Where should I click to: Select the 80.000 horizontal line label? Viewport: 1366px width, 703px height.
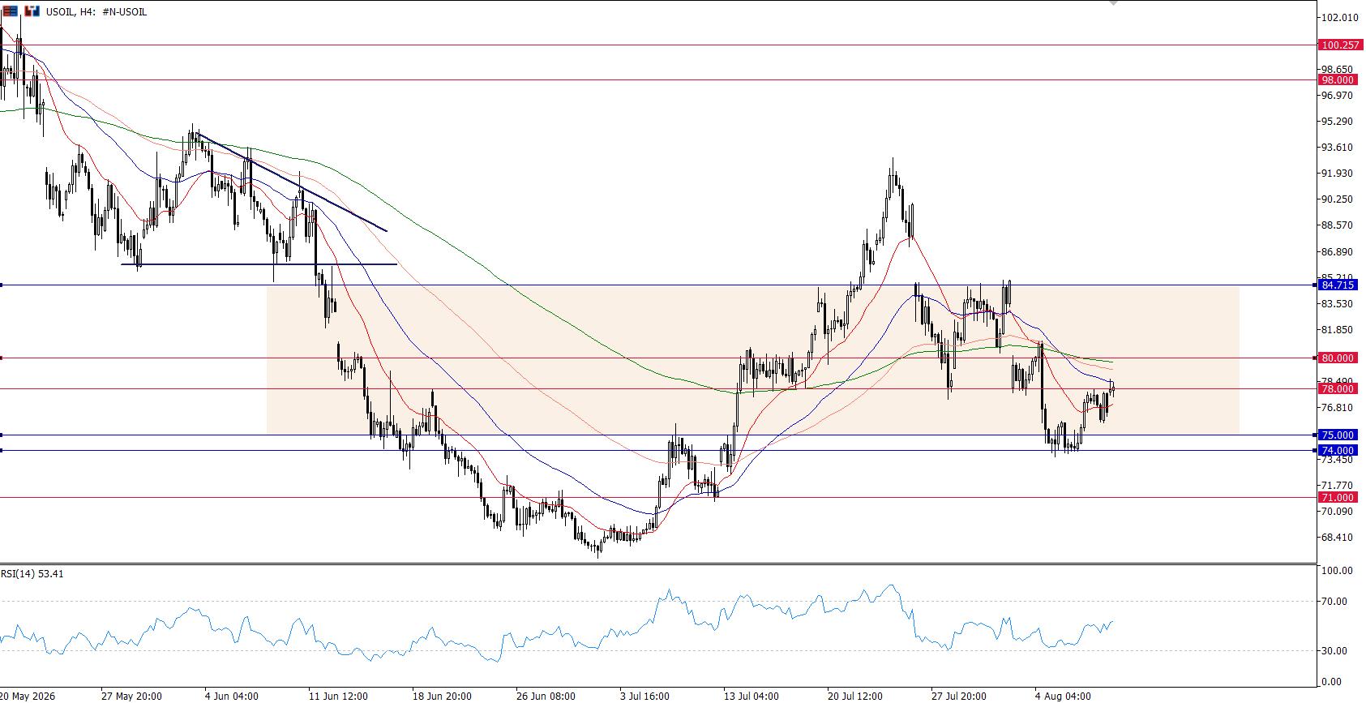click(1337, 358)
